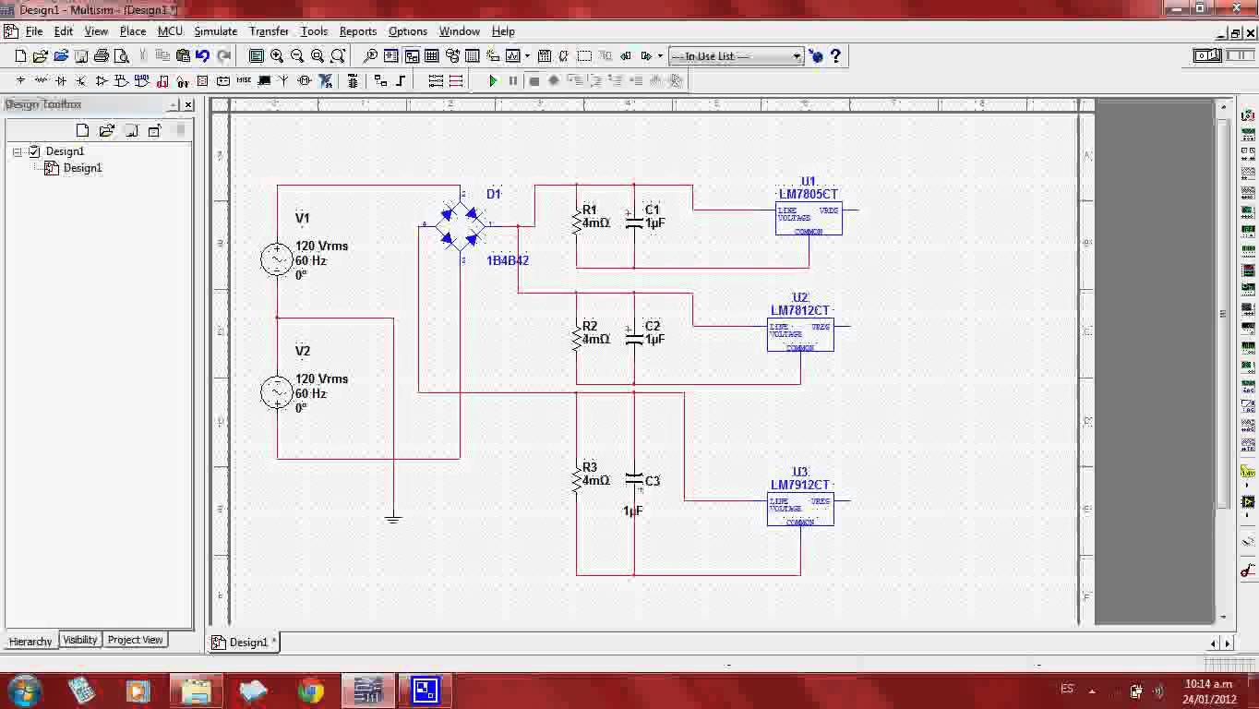Open file icon in Design Toolbox
The width and height of the screenshot is (1259, 709).
(106, 130)
